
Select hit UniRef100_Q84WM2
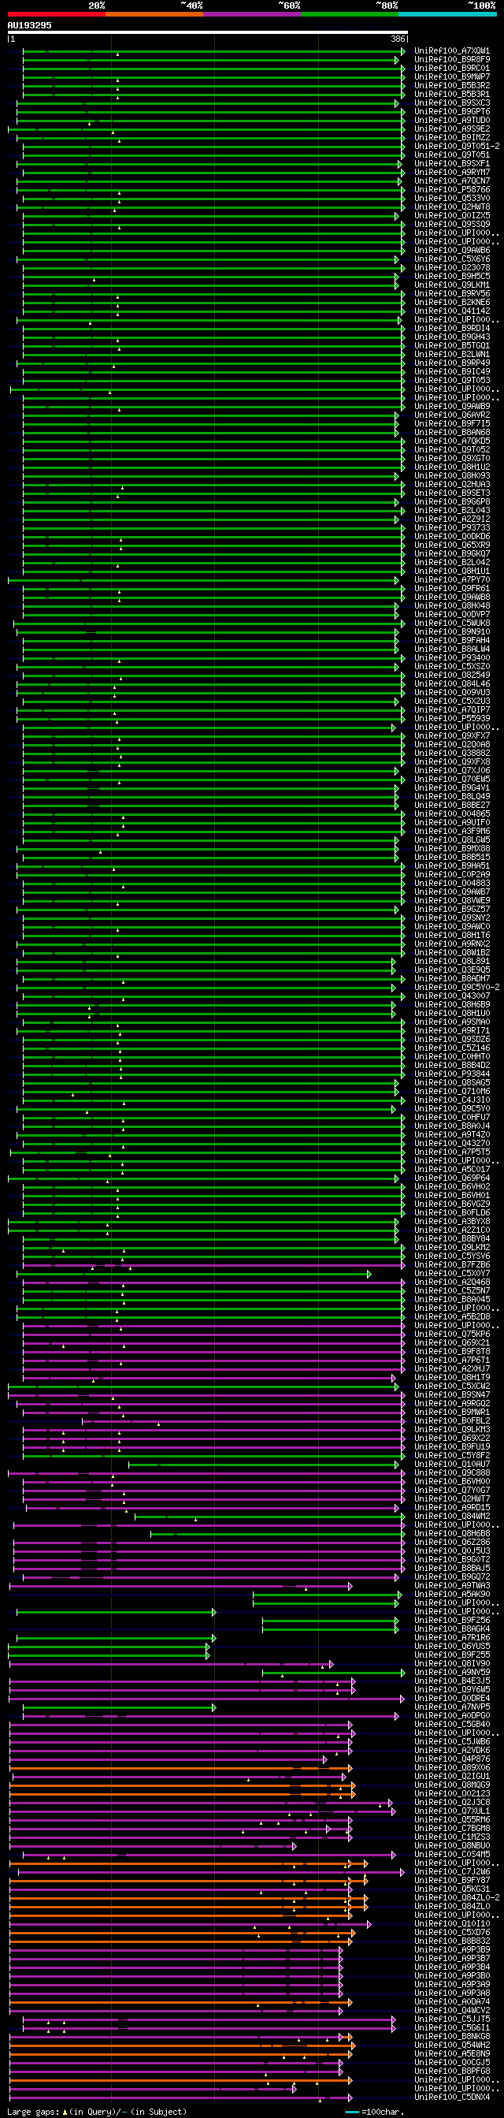pos(452,1516)
